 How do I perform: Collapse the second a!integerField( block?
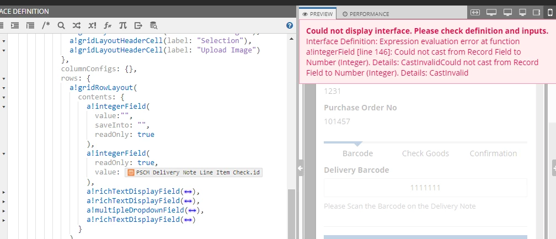click(x=4, y=153)
